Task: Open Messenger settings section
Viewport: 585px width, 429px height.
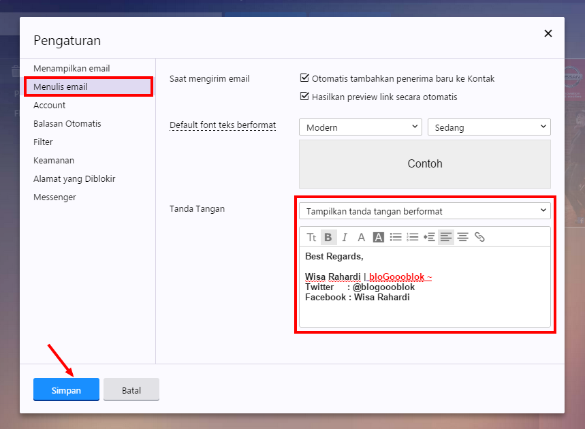Action: pos(54,197)
